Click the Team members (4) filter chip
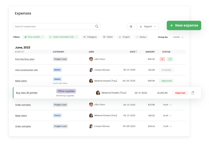This screenshot has height=148, width=209. pos(63,37)
